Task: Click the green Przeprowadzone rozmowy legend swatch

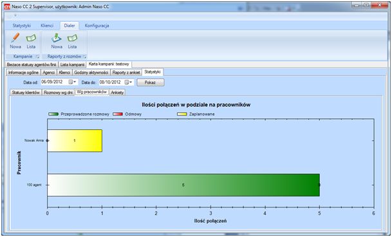Action: coord(53,114)
